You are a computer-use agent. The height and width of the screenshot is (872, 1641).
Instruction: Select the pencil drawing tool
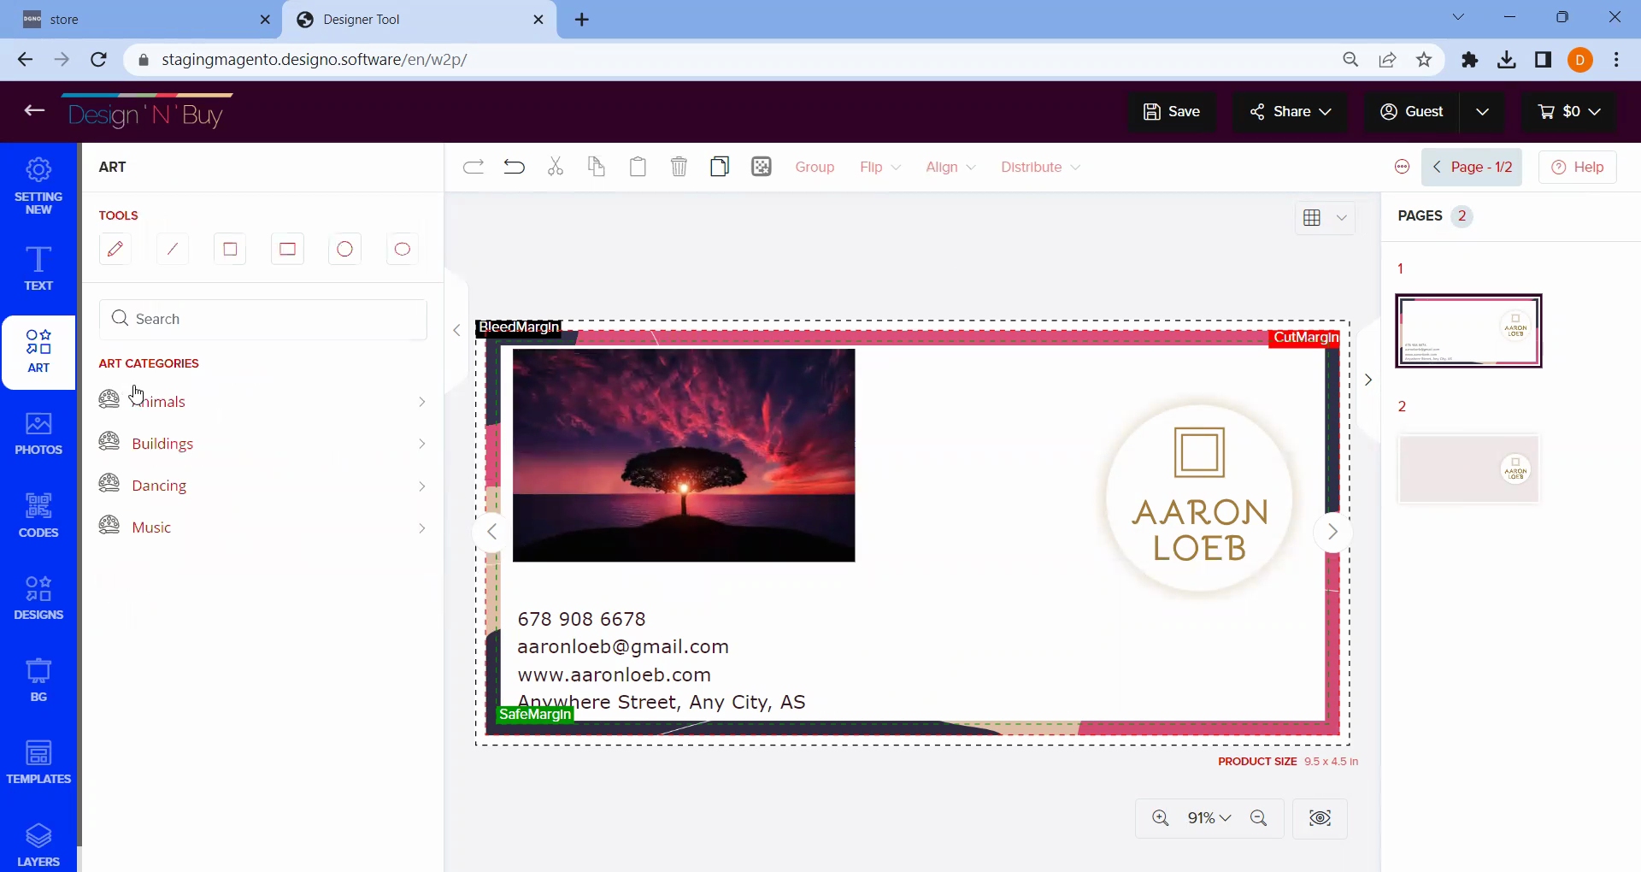tap(115, 249)
